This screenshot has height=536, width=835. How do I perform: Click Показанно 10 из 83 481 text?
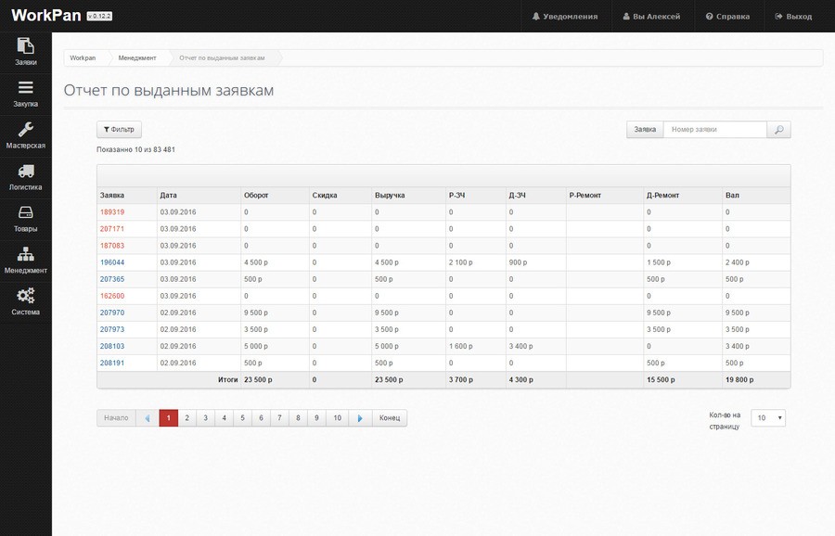pos(135,149)
